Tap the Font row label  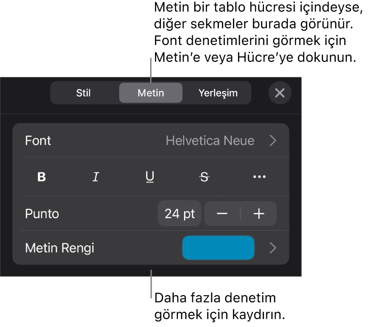tap(38, 141)
